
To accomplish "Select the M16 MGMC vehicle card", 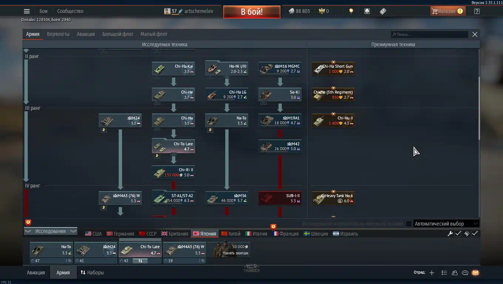I will point(280,69).
